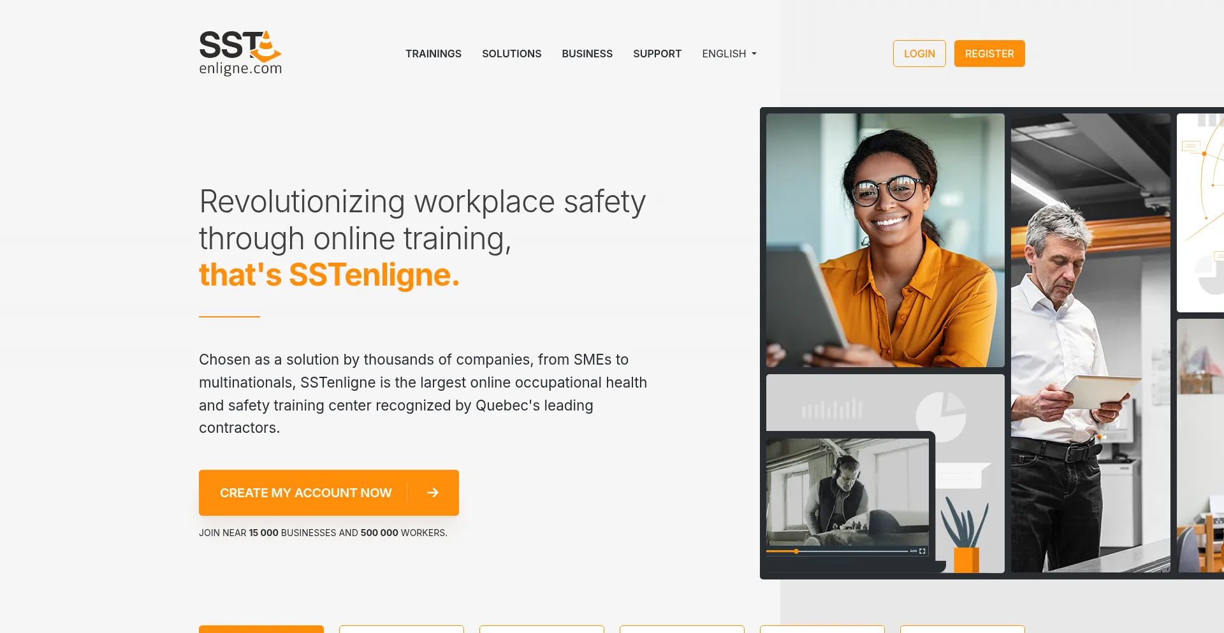Click arrow icon on Create My Account button
The height and width of the screenshot is (633, 1224).
pyautogui.click(x=433, y=493)
